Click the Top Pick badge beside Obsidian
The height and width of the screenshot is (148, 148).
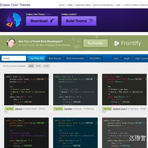58,109
